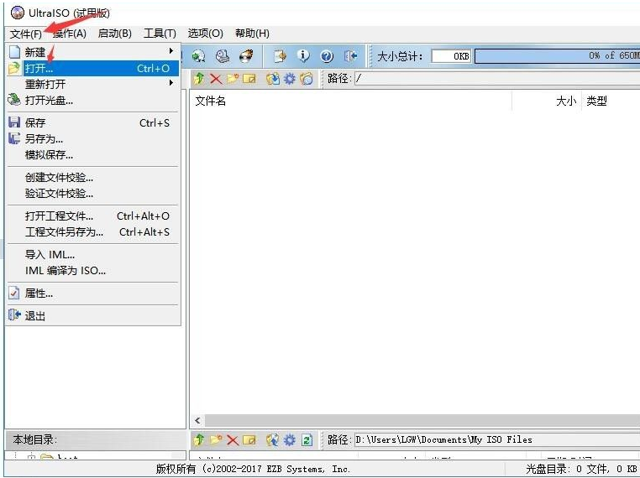Click the disc capacity progress bar
The height and width of the screenshot is (478, 640).
click(x=556, y=56)
